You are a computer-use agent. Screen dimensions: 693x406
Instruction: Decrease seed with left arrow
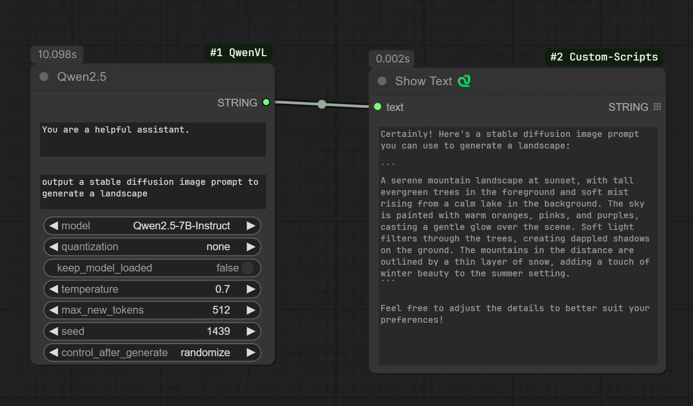click(54, 331)
